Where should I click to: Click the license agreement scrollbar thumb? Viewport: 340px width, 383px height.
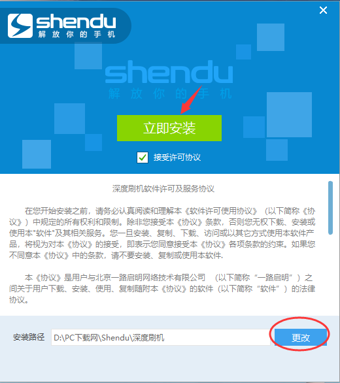coord(330,208)
